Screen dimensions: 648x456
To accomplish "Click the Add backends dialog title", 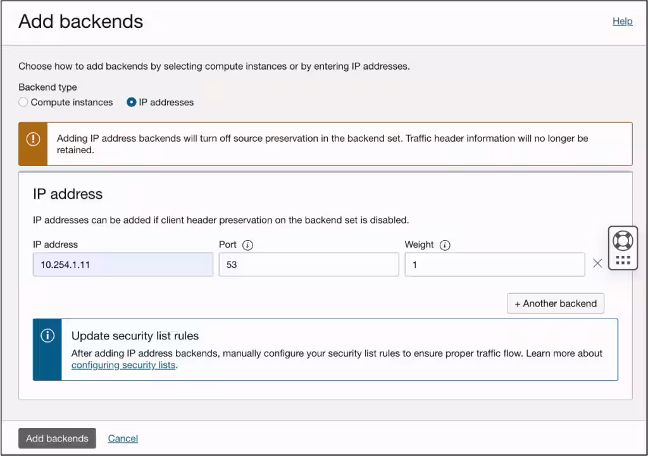I will (80, 21).
